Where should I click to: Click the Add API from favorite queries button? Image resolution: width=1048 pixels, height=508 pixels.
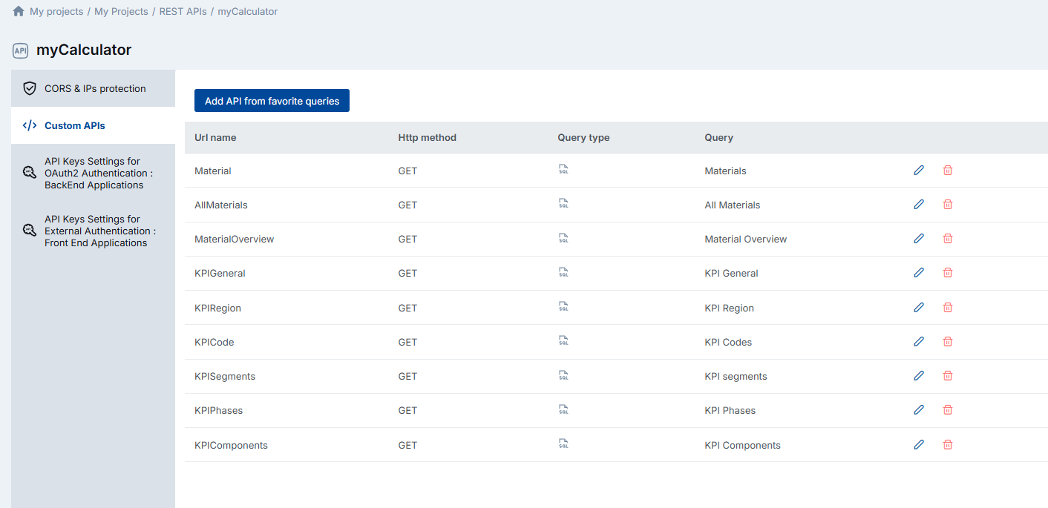(272, 100)
